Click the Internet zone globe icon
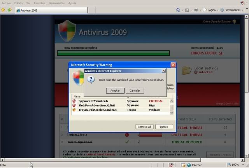The height and width of the screenshot is (168, 249). 189,165
